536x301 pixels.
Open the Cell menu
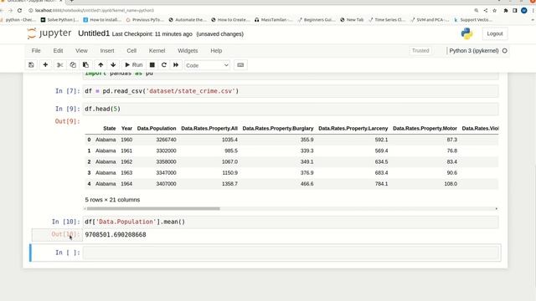(131, 50)
